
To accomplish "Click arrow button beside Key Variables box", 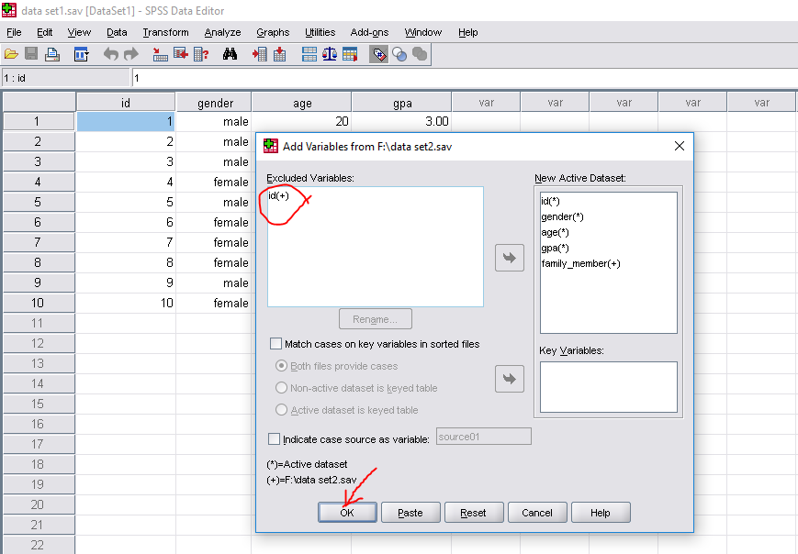I will (x=510, y=379).
